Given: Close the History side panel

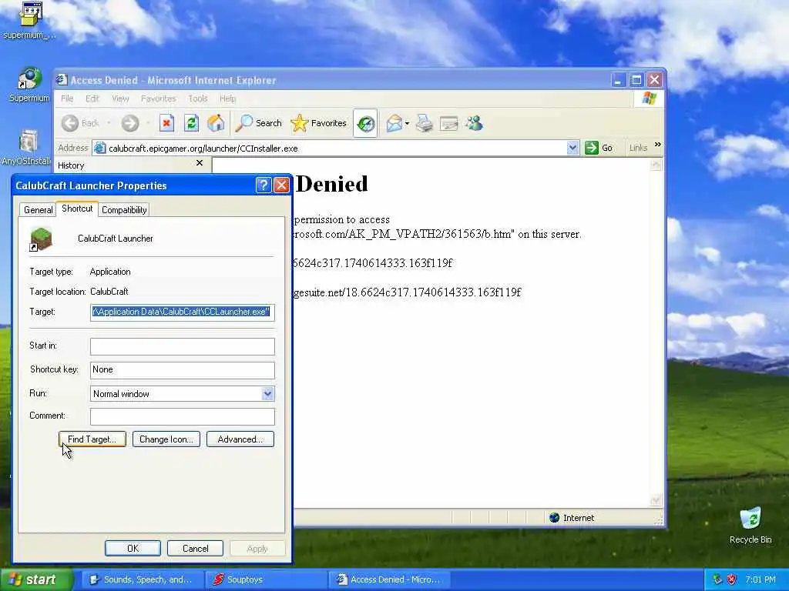Looking at the screenshot, I should coord(200,163).
